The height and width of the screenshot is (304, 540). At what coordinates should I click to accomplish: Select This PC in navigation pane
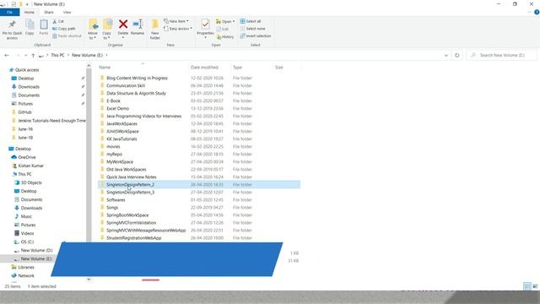pyautogui.click(x=24, y=174)
